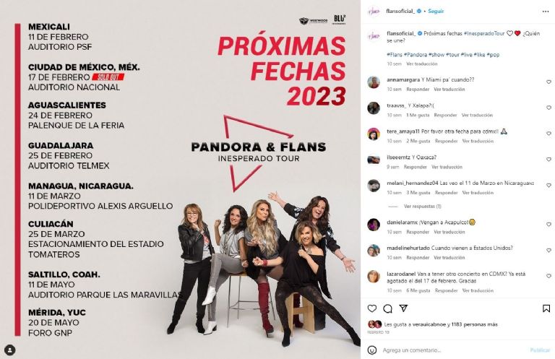The height and width of the screenshot is (359, 555).
Task: Open the #InesperadoTour hashtag
Action: click(x=484, y=33)
